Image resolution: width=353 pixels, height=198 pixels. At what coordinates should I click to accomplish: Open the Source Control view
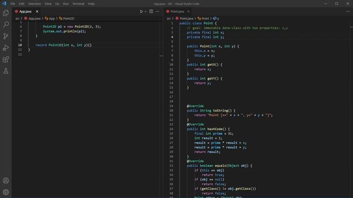coord(6,36)
